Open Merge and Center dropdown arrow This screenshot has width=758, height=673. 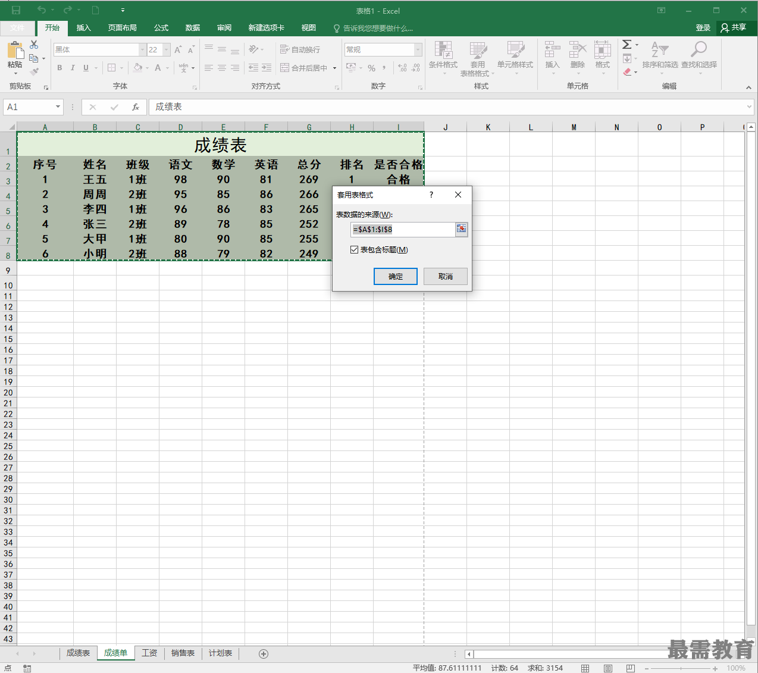(x=334, y=68)
